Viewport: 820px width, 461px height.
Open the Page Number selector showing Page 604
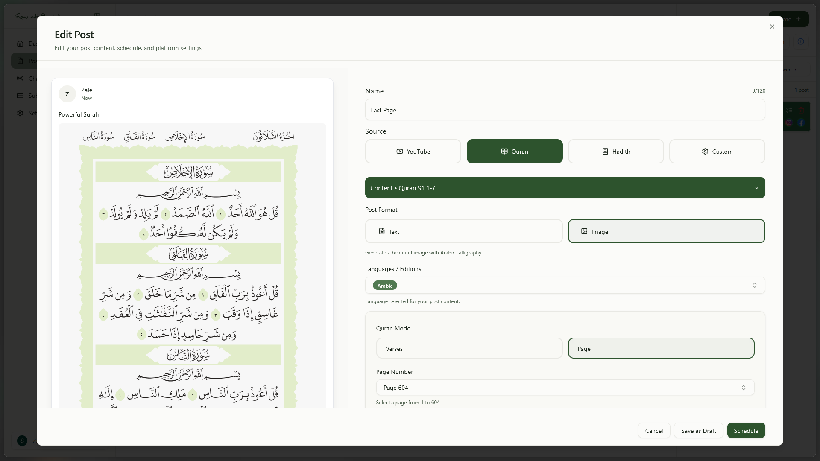(565, 388)
